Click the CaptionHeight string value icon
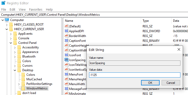 [x=66, y=45]
